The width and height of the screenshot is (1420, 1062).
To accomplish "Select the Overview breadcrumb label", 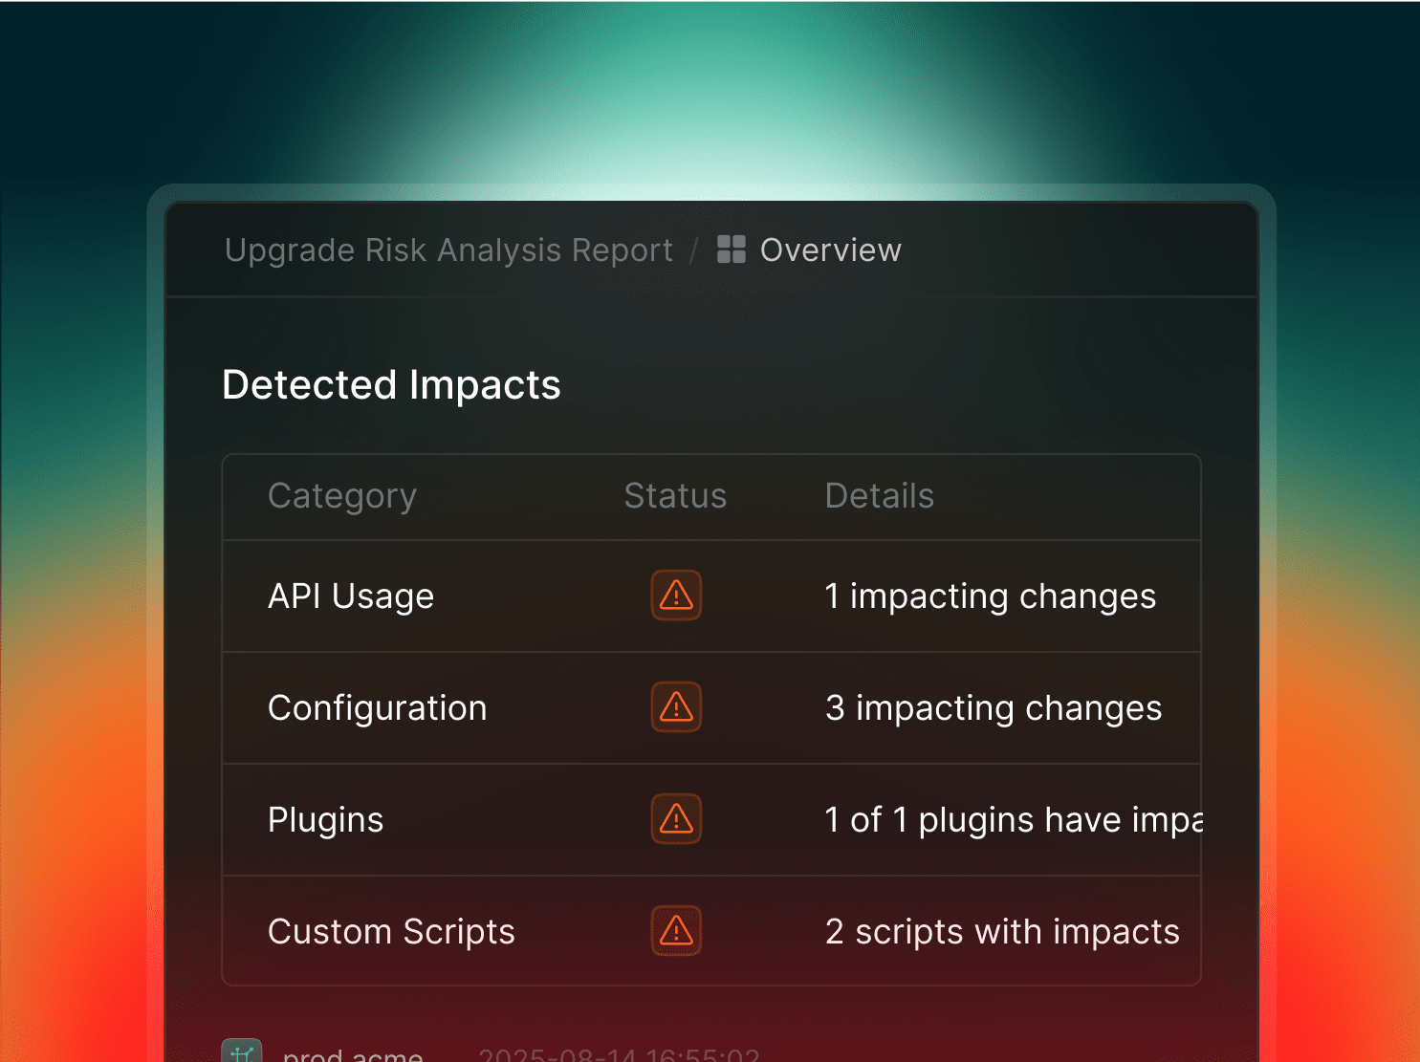I will coord(830,250).
